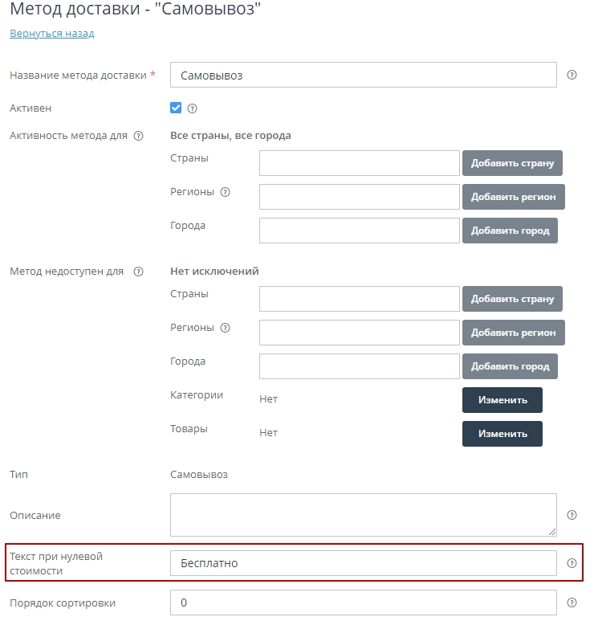Click Изменить button for Товары

pyautogui.click(x=502, y=434)
